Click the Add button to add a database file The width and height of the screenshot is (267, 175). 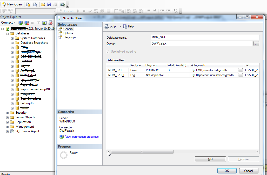[210, 159]
